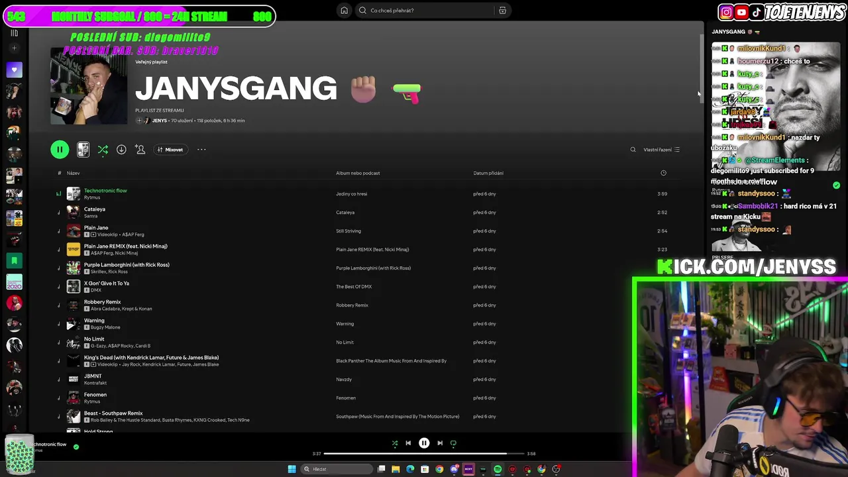The width and height of the screenshot is (848, 477).
Task: Open the Browse icon in search bar
Action: click(x=502, y=11)
